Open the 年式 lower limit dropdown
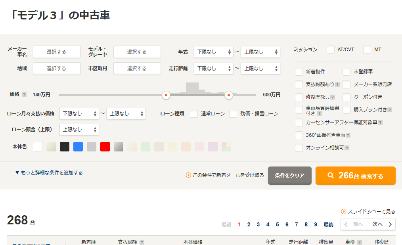Image resolution: width=402 pixels, height=245 pixels. (x=214, y=52)
